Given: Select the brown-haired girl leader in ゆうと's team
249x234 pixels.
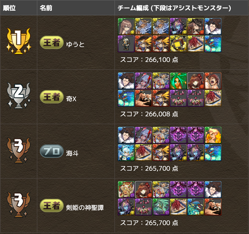Looking at the screenshot, I should 126,26.
